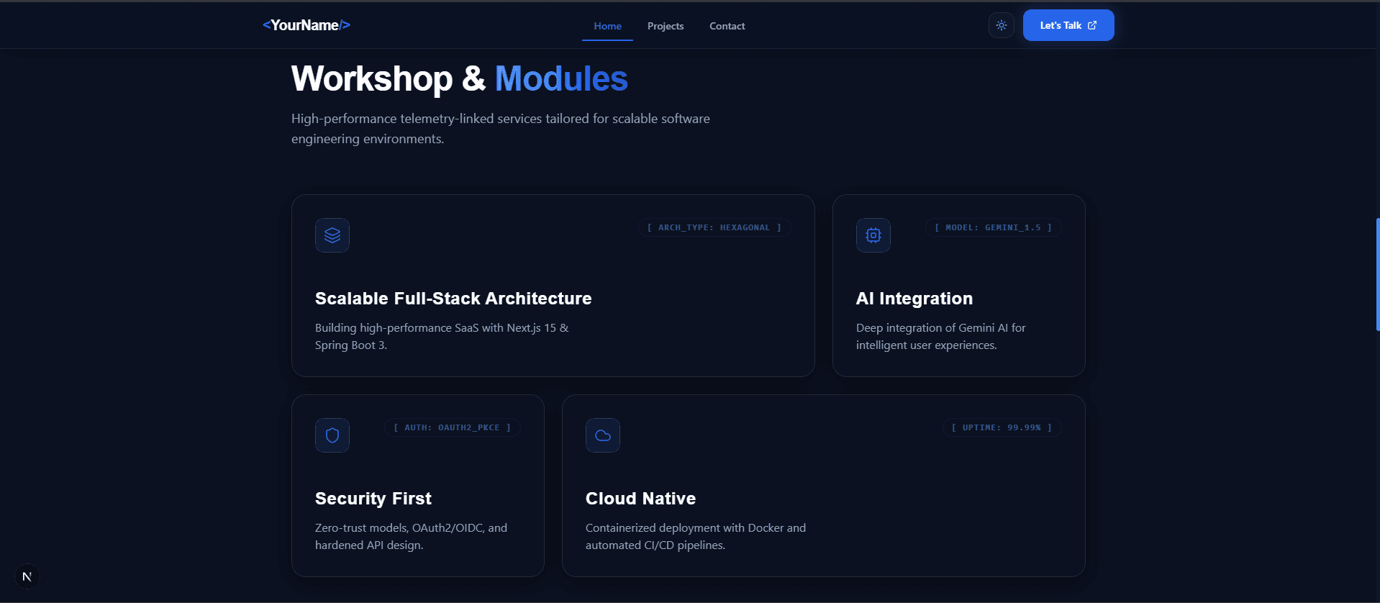
Task: Click the MODEL: GEMINI_1.5 badge
Action: tap(993, 227)
